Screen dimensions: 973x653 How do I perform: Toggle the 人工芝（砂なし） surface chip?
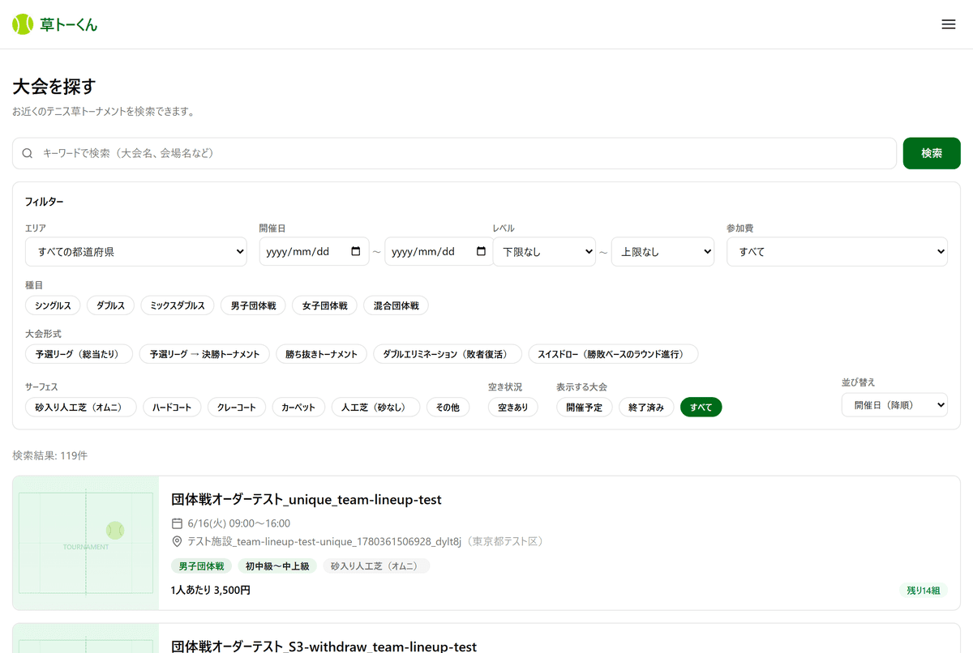[x=375, y=407]
